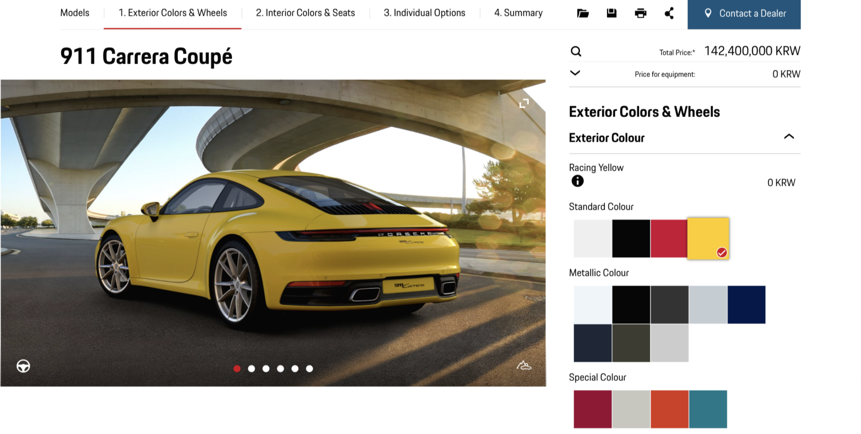Select Exterior Colors & Wheels tab
The width and height of the screenshot is (861, 434).
tap(173, 13)
